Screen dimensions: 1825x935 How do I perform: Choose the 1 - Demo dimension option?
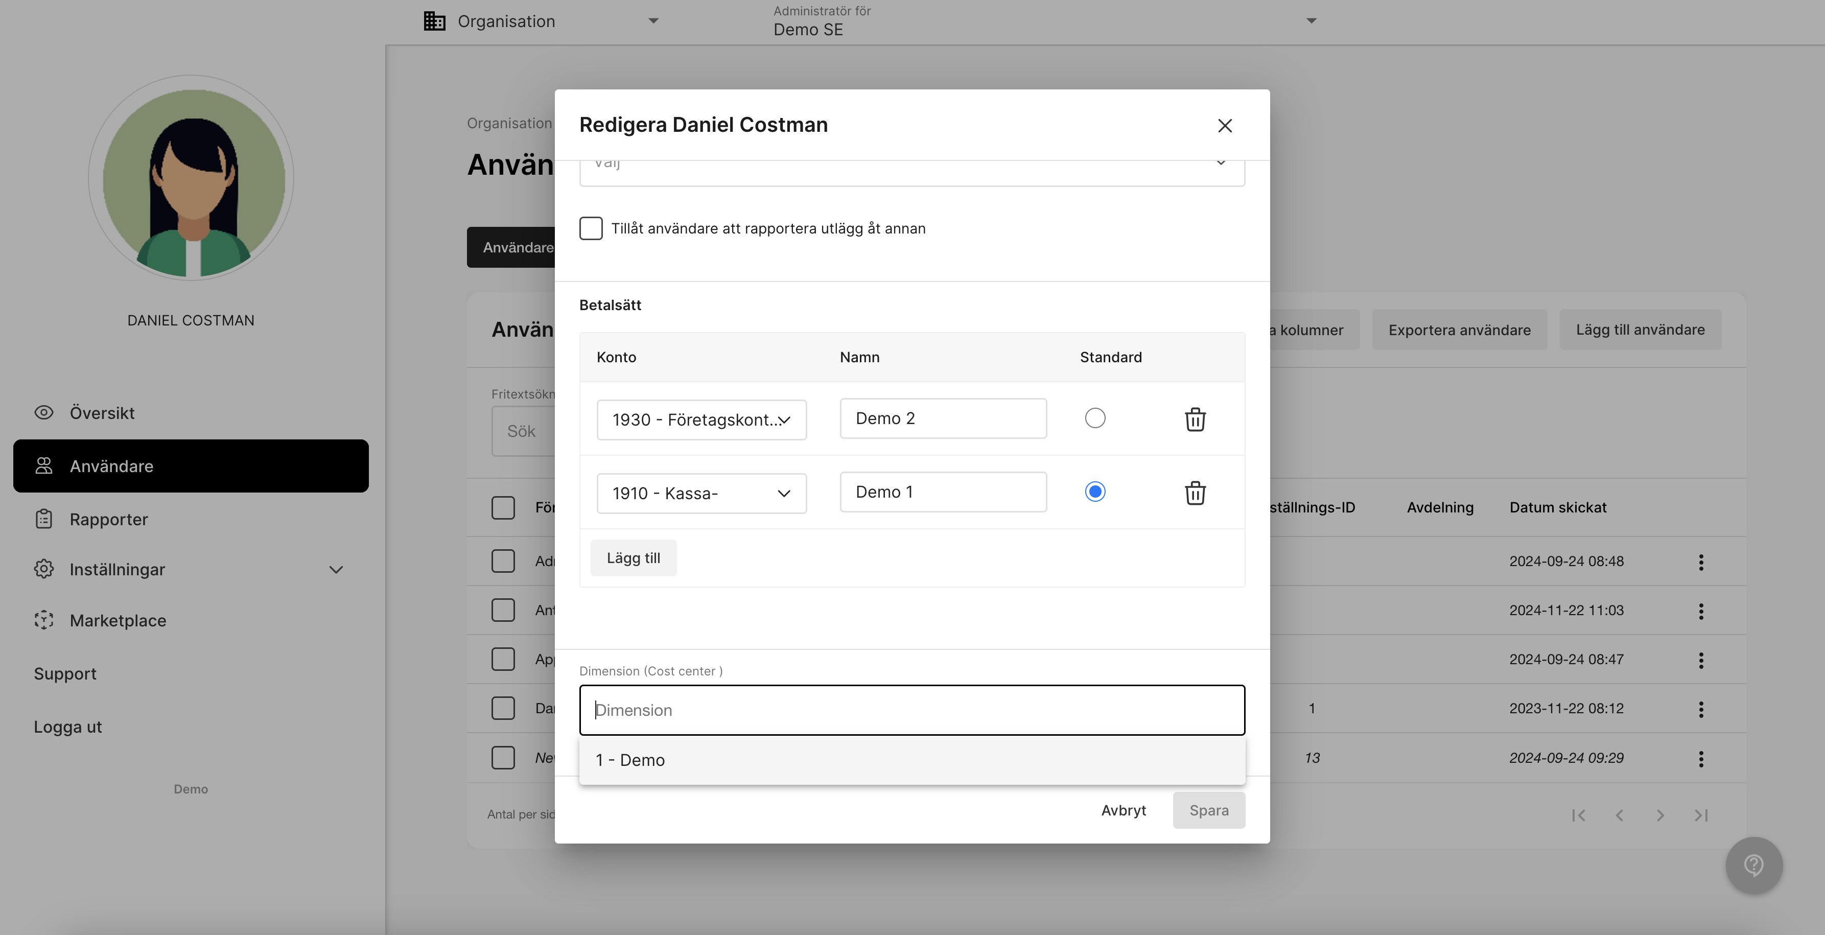tap(912, 760)
